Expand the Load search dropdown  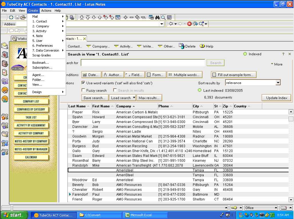pos(134,98)
